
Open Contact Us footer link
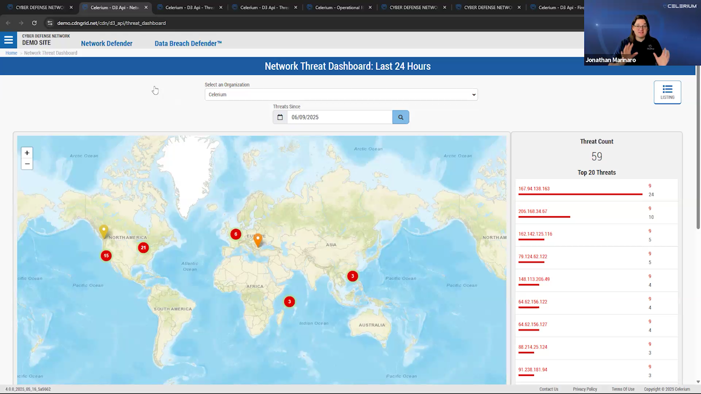(x=549, y=389)
